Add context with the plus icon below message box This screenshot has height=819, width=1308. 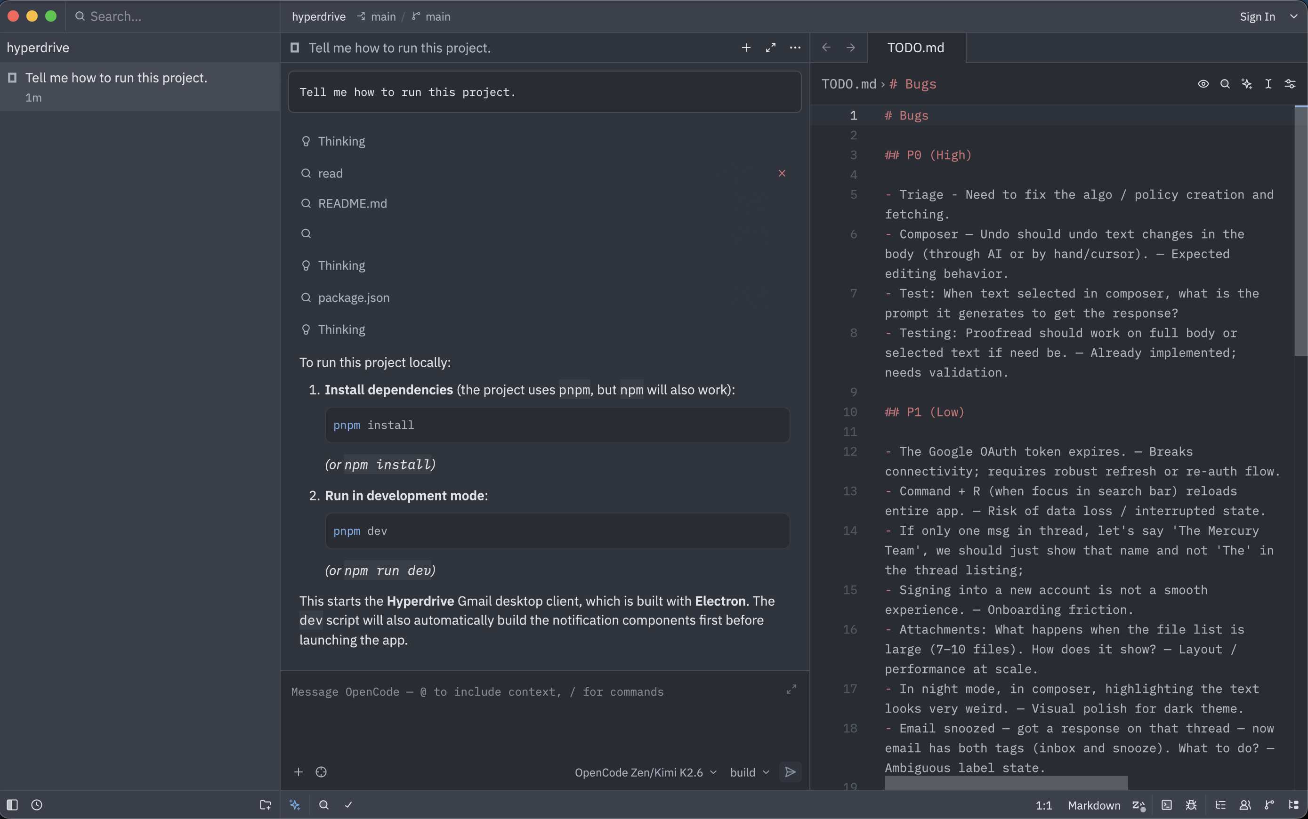[x=298, y=772]
